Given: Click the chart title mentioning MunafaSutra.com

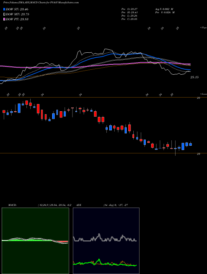Looking at the screenshot, I should tap(41, 2).
